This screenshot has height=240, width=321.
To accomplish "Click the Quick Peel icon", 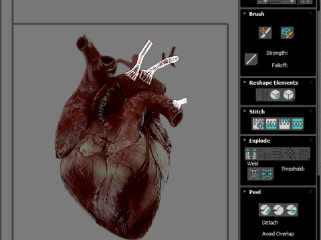I will coord(265,210).
